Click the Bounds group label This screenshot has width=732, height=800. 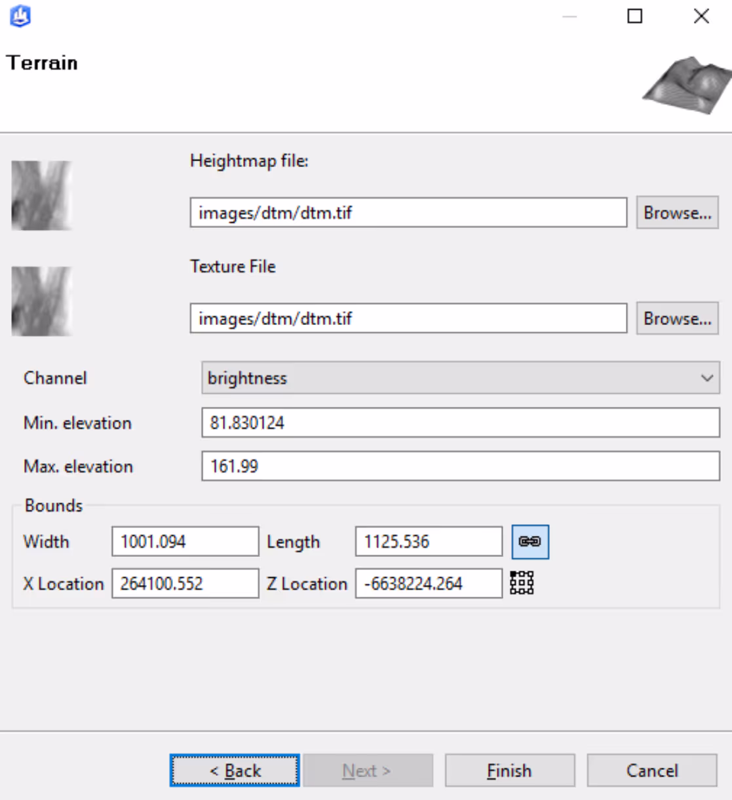pos(54,505)
